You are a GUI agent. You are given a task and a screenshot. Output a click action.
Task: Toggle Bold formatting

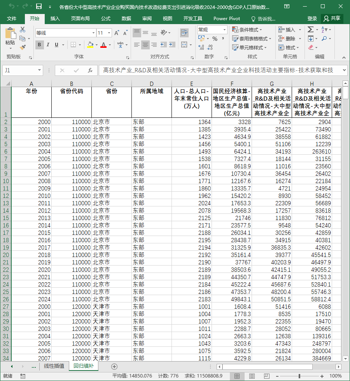(39, 45)
